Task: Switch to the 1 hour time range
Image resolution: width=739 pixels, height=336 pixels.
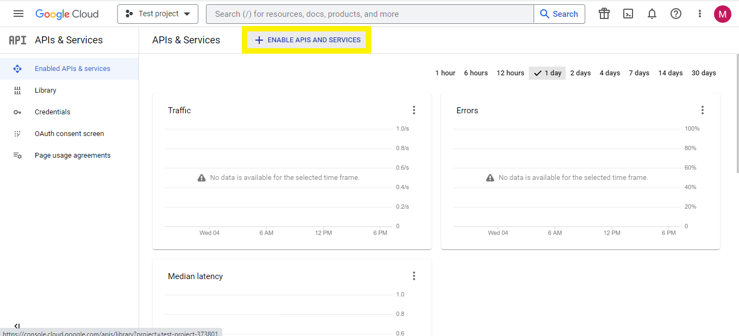Action: 445,73
